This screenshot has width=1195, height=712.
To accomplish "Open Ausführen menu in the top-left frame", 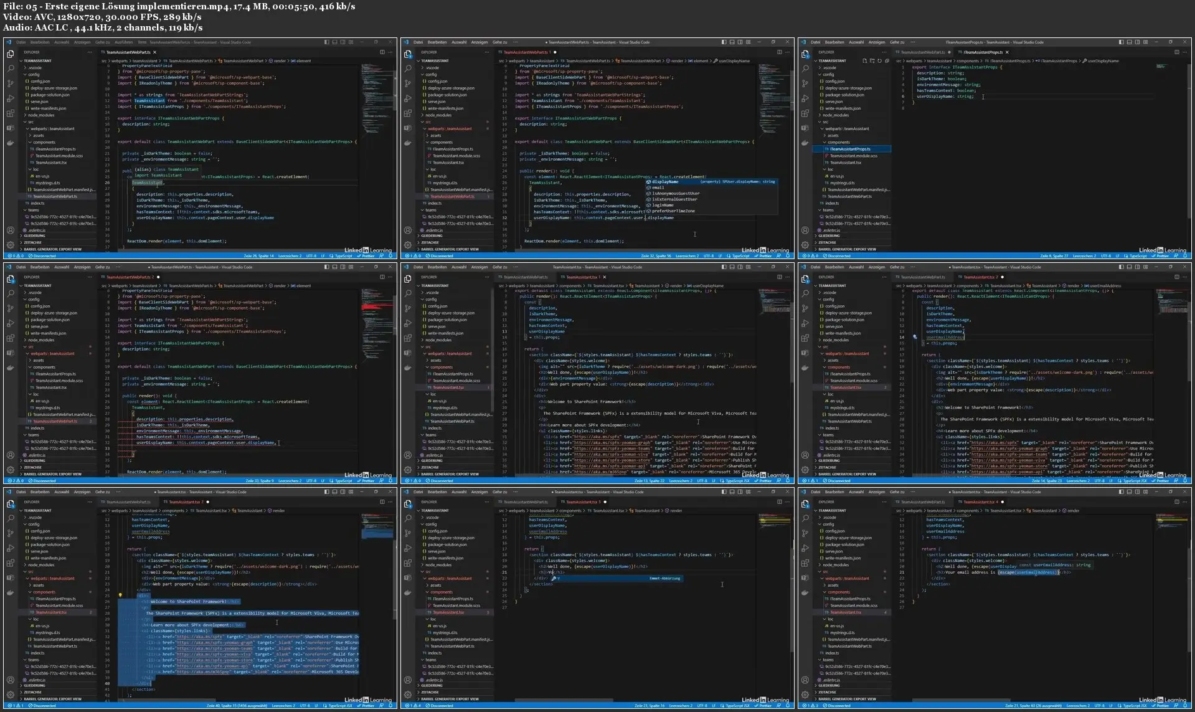I will pos(123,42).
